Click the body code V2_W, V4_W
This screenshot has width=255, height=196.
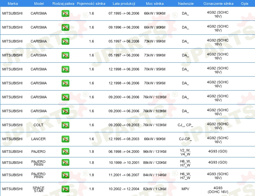click(185, 152)
